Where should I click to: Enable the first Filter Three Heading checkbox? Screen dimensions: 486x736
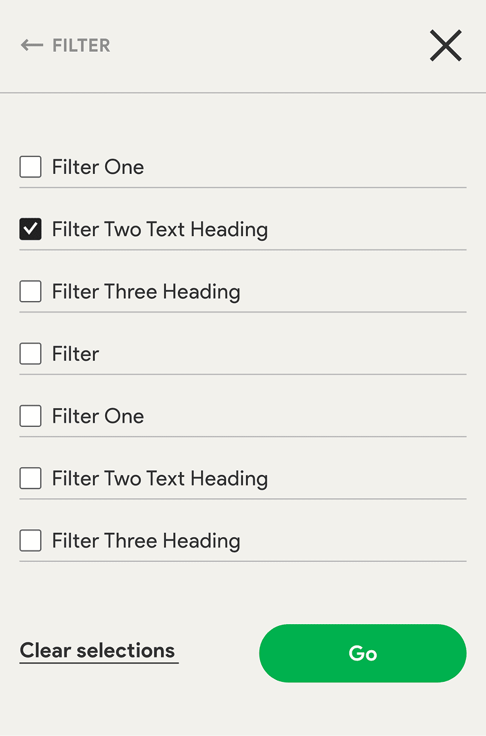[30, 291]
